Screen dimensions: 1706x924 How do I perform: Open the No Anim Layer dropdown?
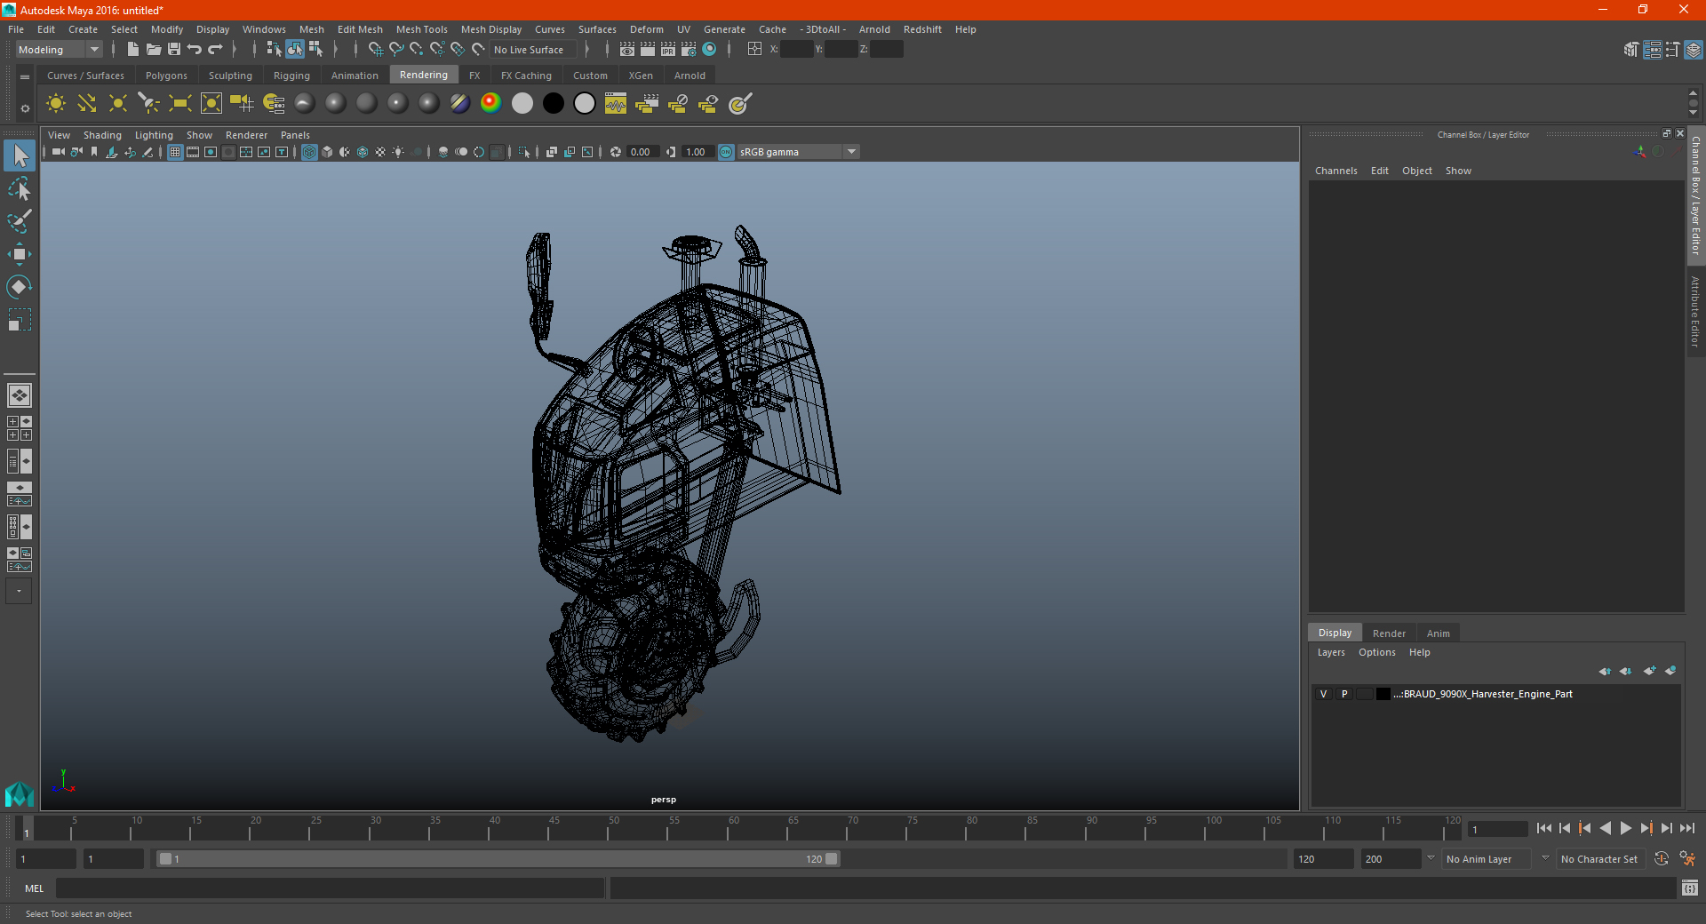tap(1487, 859)
